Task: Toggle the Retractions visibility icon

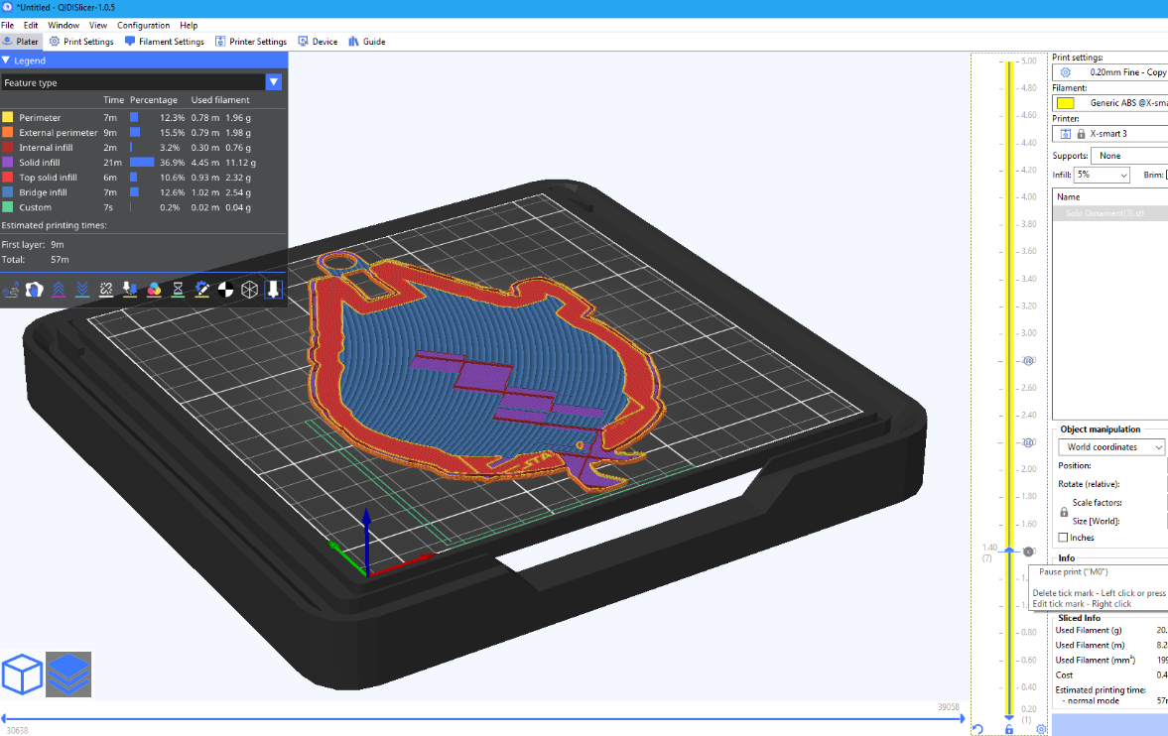Action: click(59, 289)
